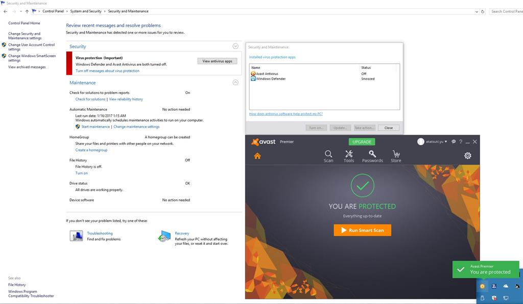Select the Avast Antivirus row in the list
The height and width of the screenshot is (304, 523).
coord(324,73)
